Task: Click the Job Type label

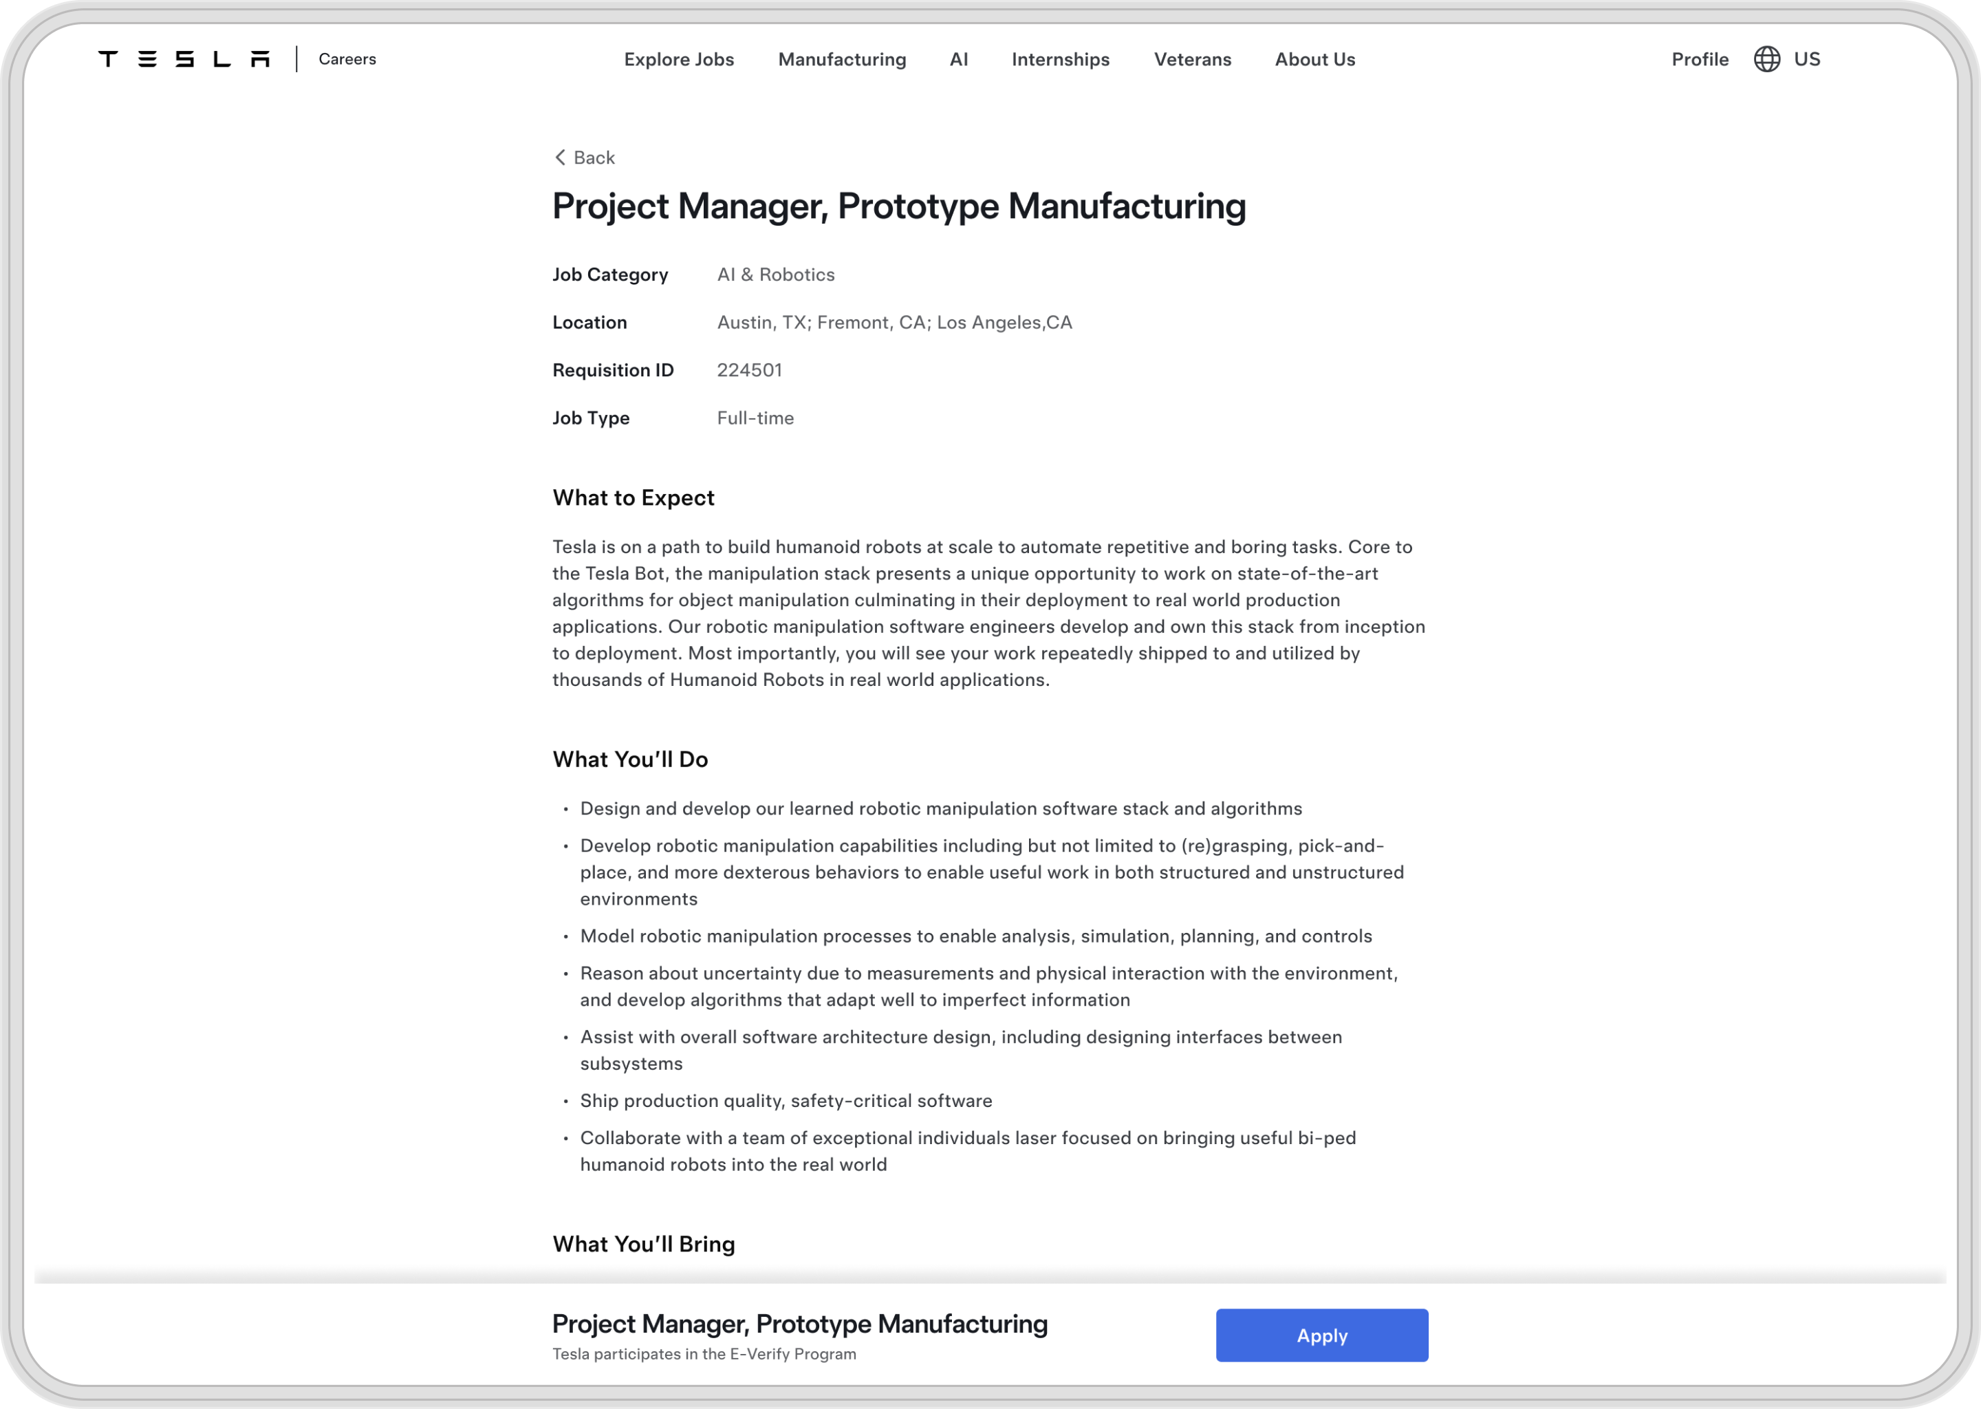Action: [591, 418]
